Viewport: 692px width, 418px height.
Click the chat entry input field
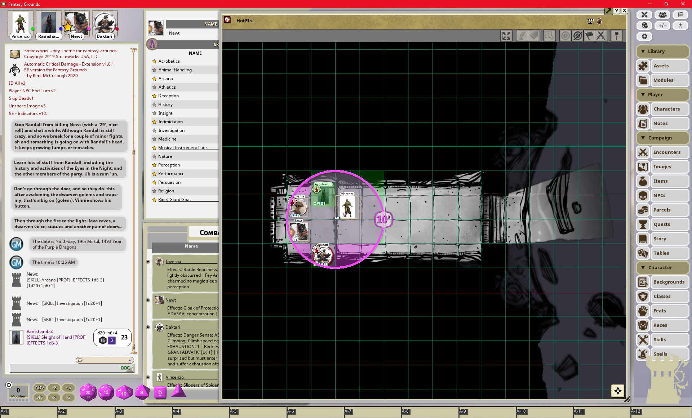click(71, 368)
